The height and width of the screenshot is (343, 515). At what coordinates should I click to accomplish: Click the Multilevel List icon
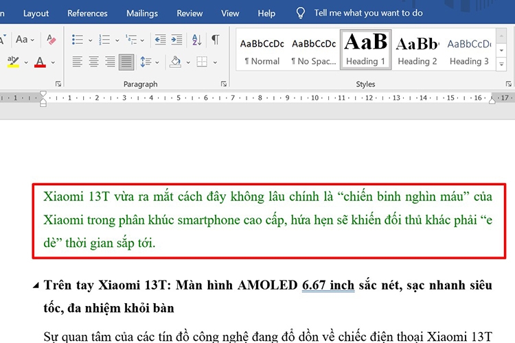coord(131,40)
